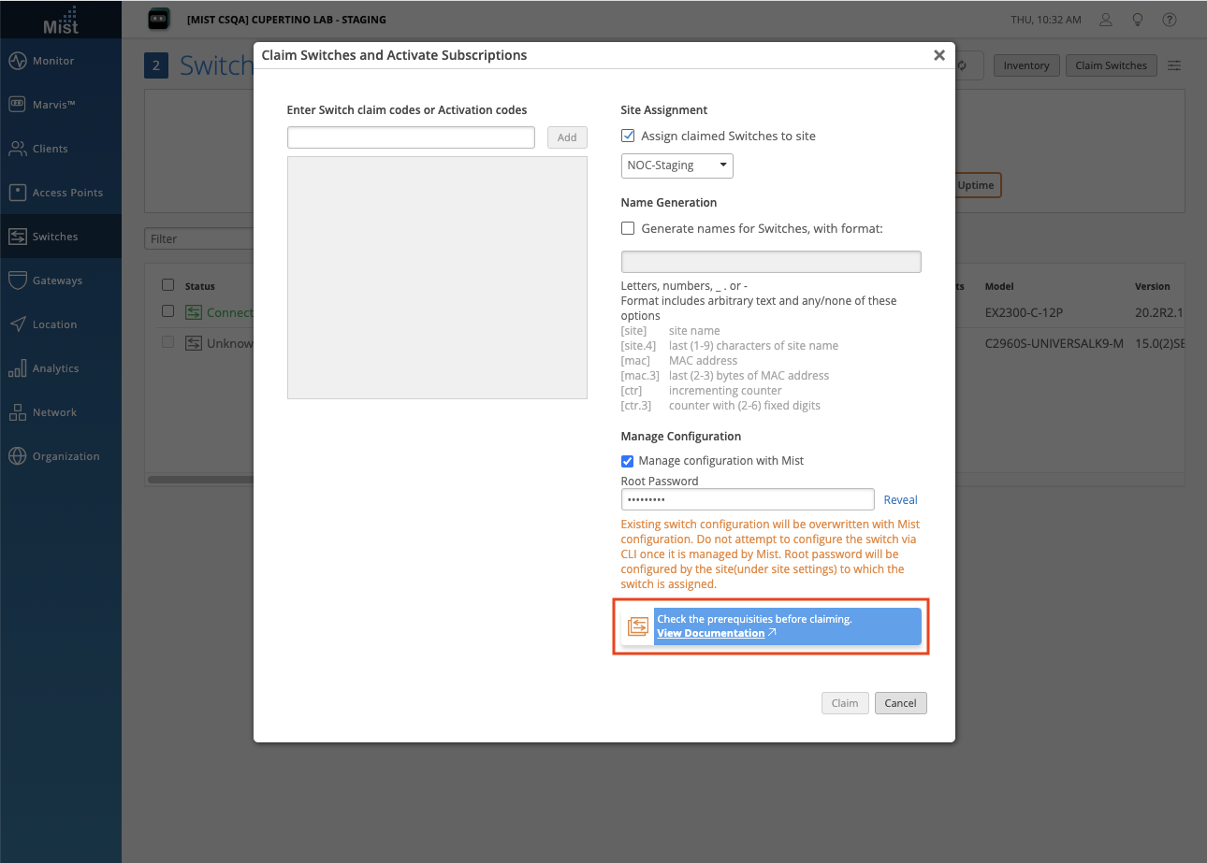Click the claim codes list area

(437, 278)
